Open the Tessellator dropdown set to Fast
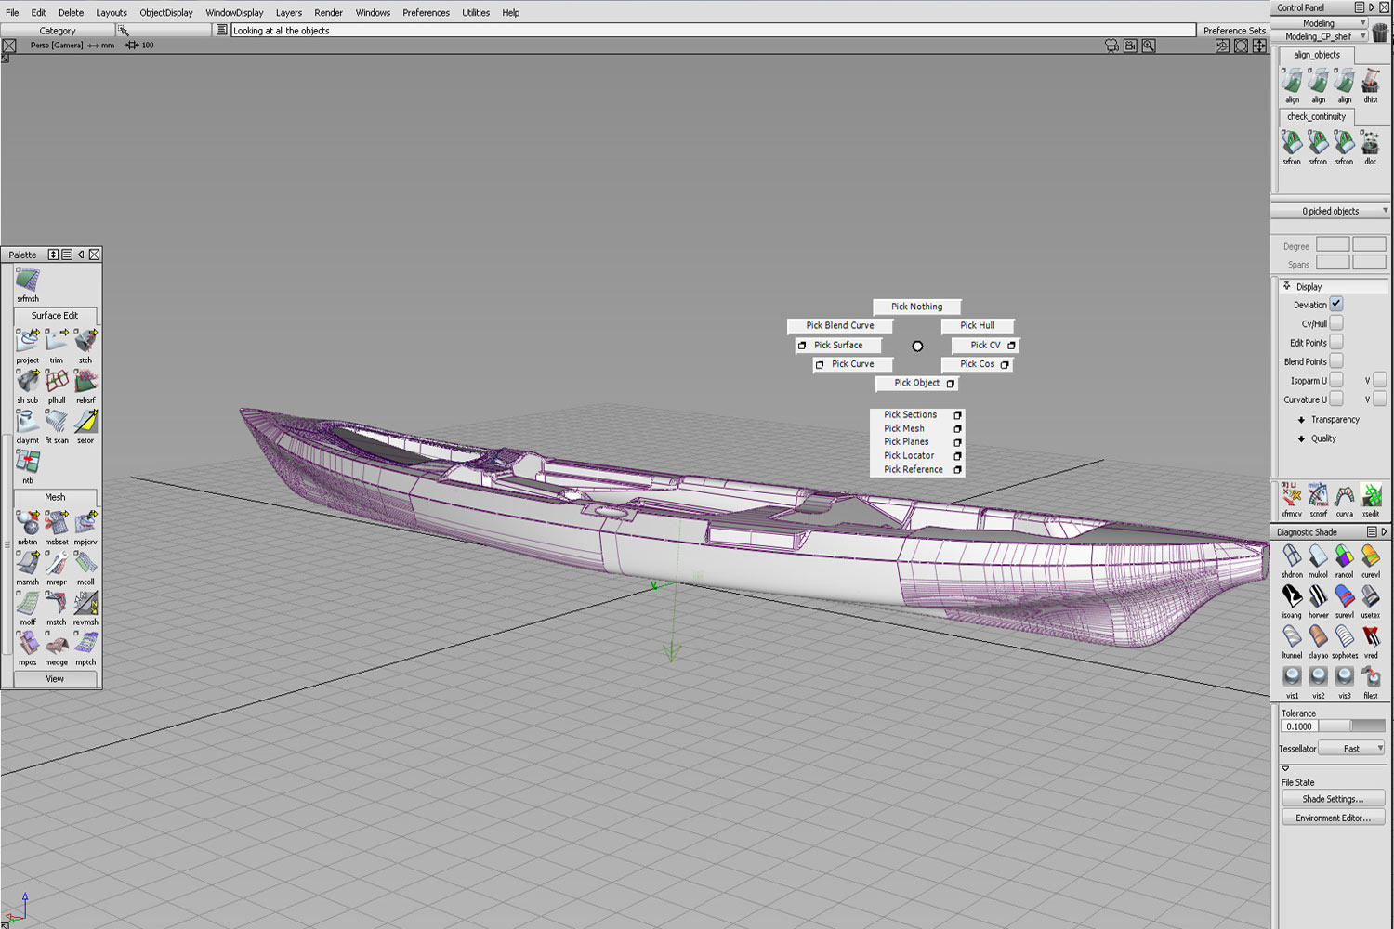 1352,748
